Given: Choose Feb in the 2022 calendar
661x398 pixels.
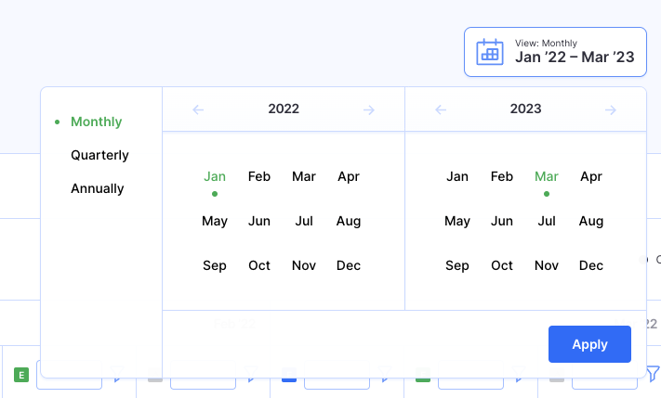Looking at the screenshot, I should [259, 176].
